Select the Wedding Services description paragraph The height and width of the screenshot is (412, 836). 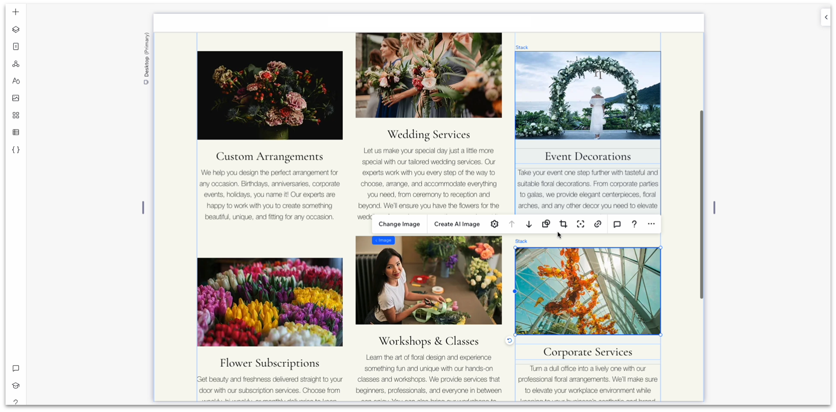click(428, 184)
